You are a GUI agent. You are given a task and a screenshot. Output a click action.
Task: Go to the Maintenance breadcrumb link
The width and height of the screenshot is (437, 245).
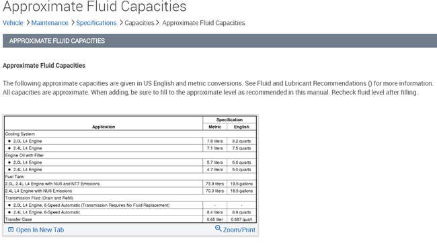(x=50, y=23)
